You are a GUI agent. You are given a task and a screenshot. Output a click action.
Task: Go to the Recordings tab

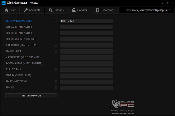coord(105,10)
